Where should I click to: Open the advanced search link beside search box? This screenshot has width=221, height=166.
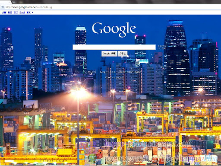[x=162, y=46]
